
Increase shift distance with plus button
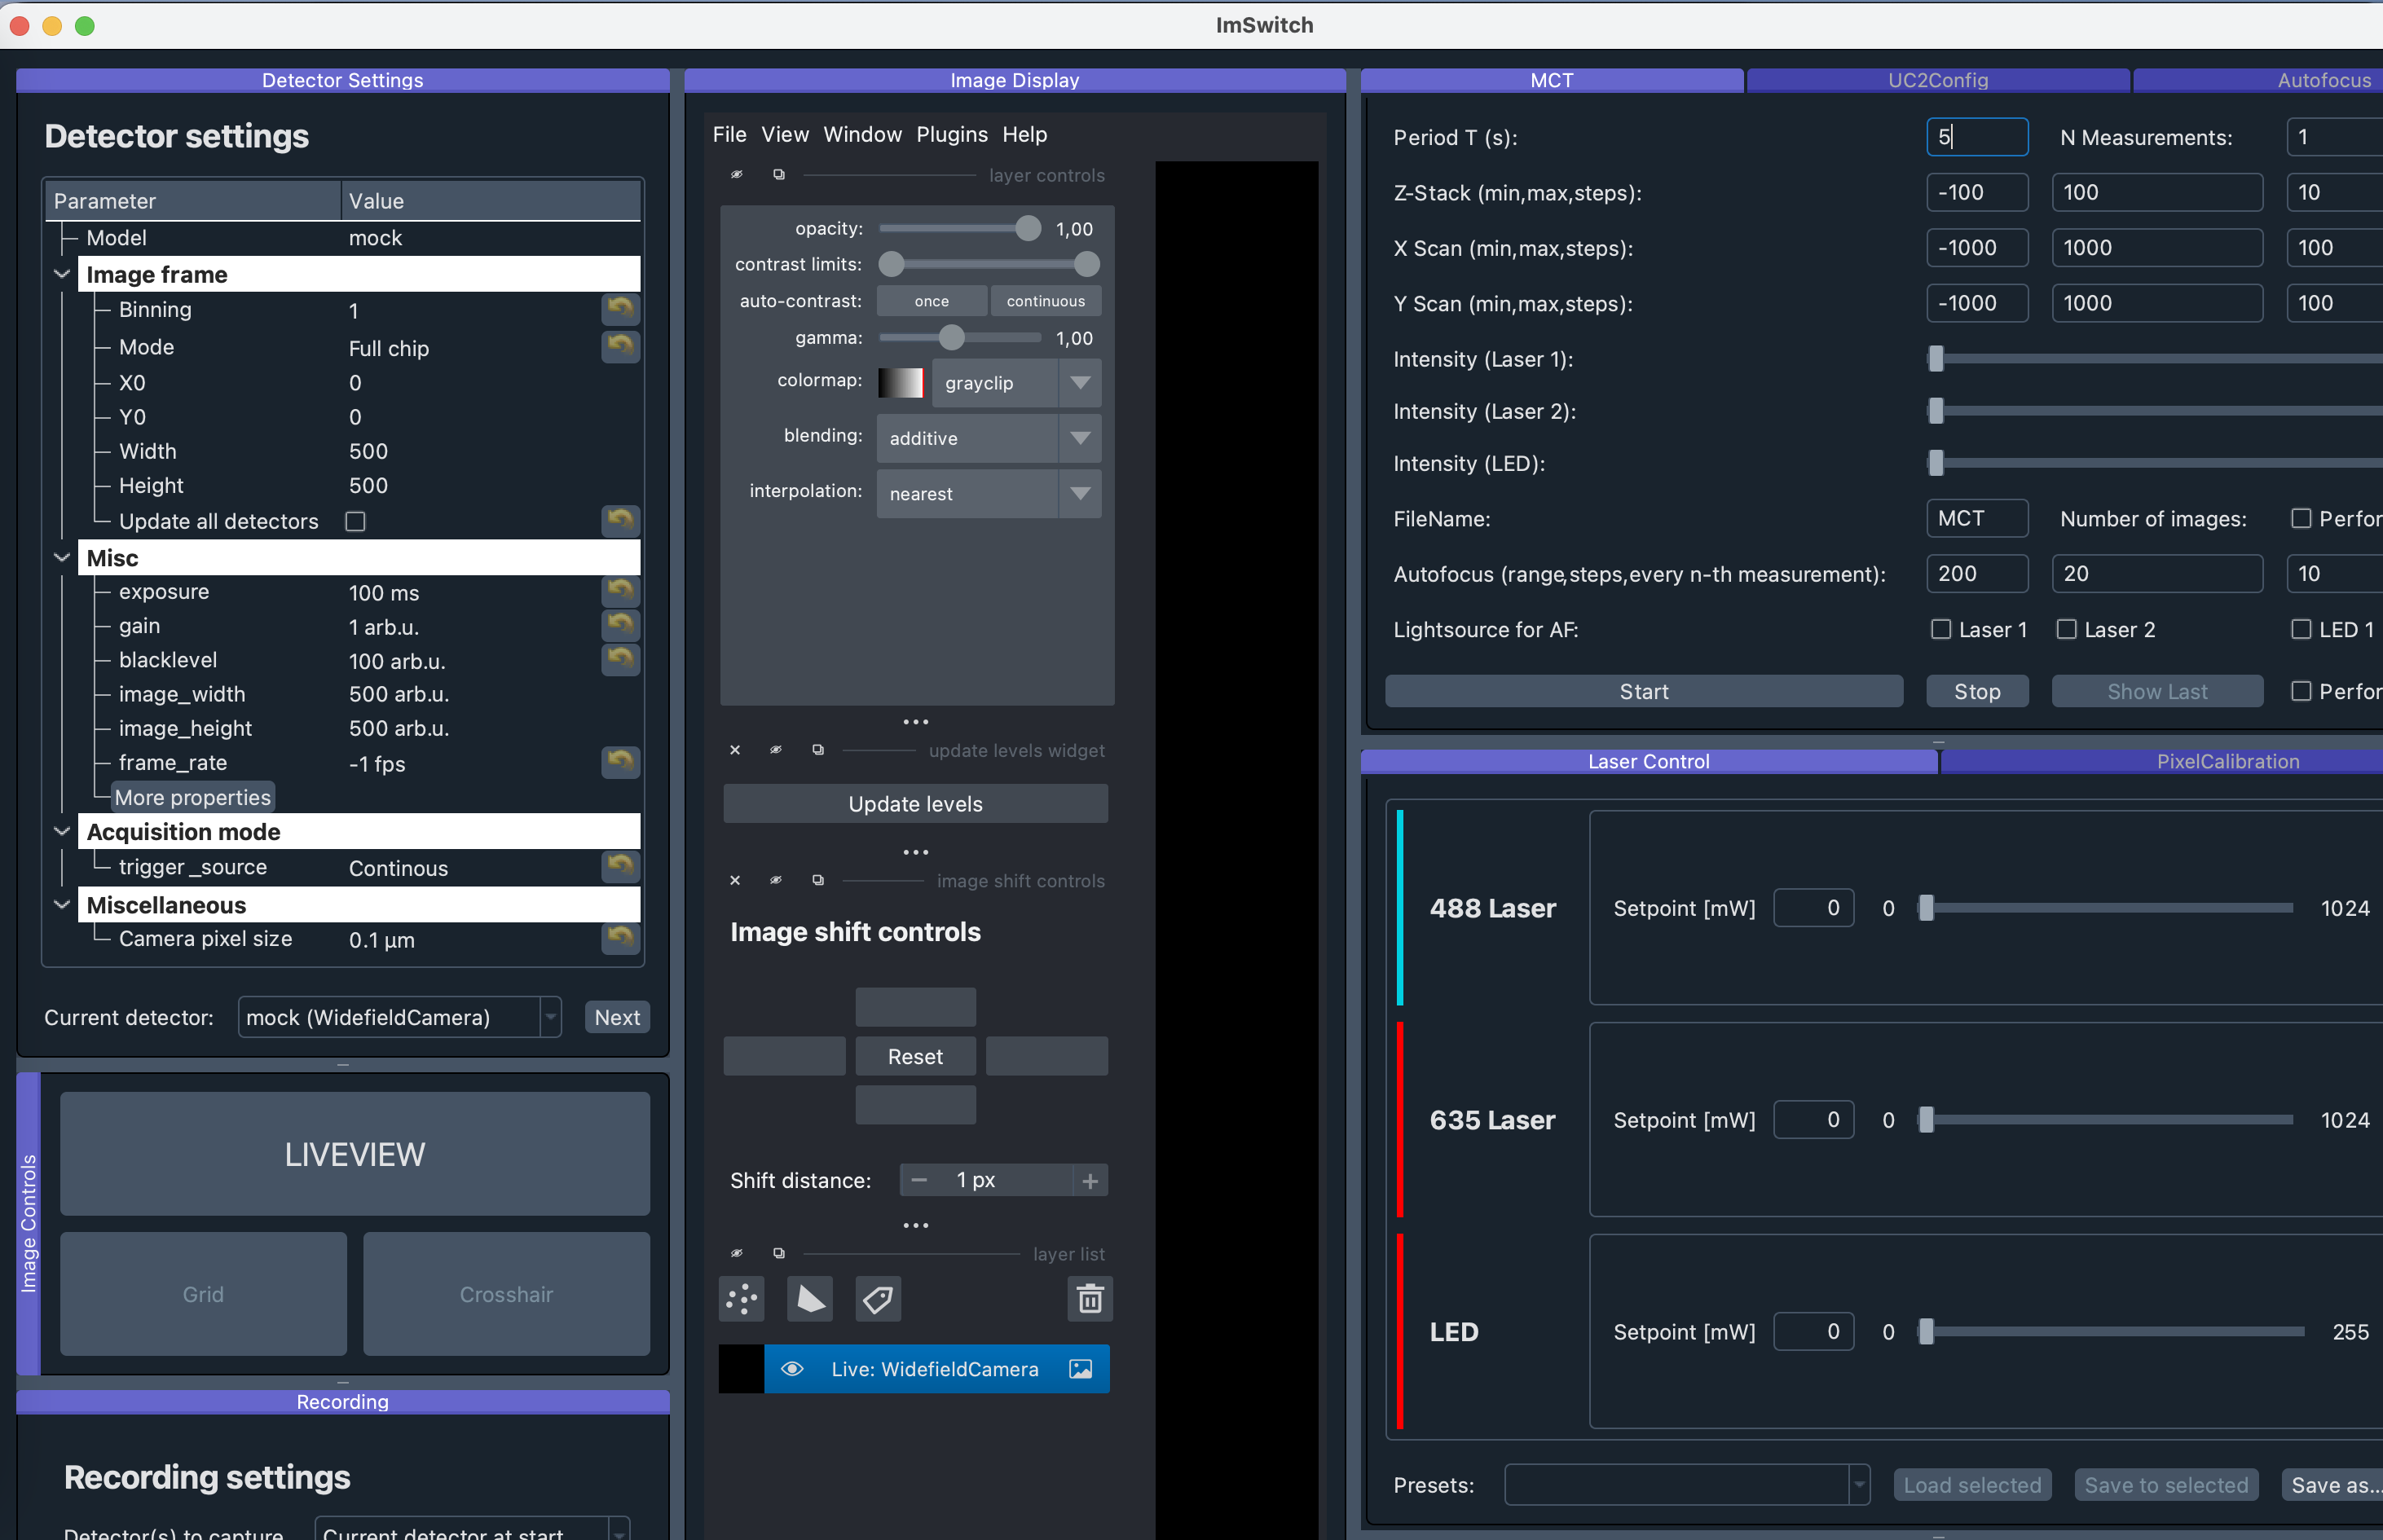click(1090, 1181)
